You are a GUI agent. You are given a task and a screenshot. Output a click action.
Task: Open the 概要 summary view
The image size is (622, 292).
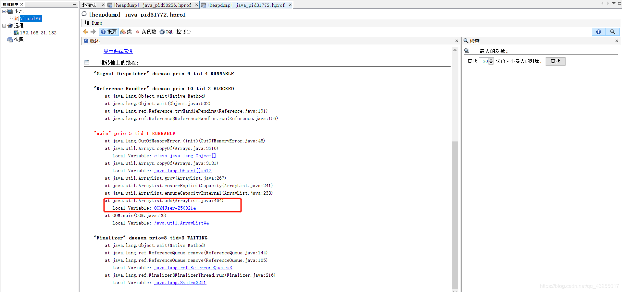click(109, 31)
